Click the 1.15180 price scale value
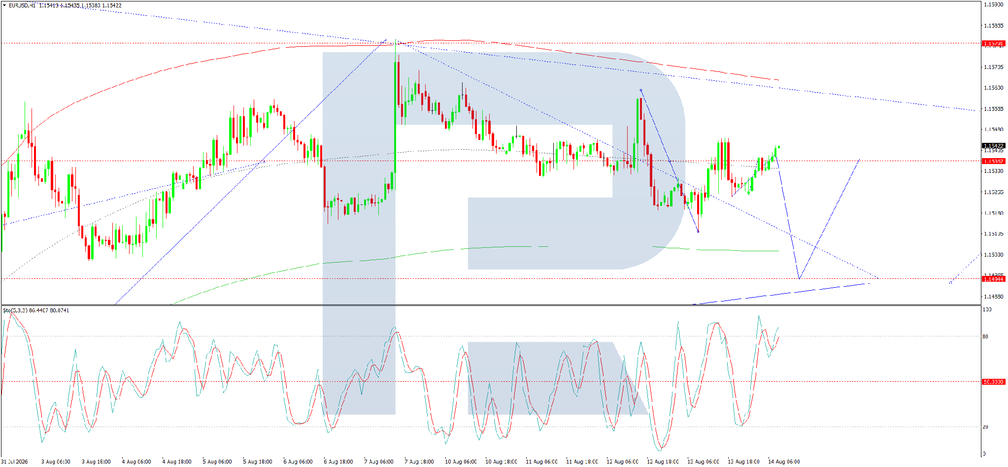This screenshot has width=1008, height=467. click(993, 213)
